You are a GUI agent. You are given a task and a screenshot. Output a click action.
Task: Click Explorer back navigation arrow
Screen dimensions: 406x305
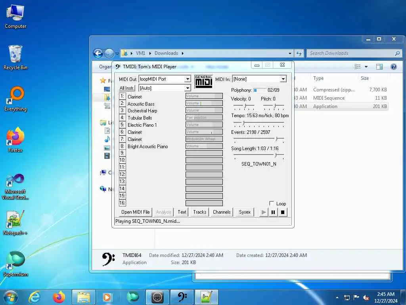(98, 54)
